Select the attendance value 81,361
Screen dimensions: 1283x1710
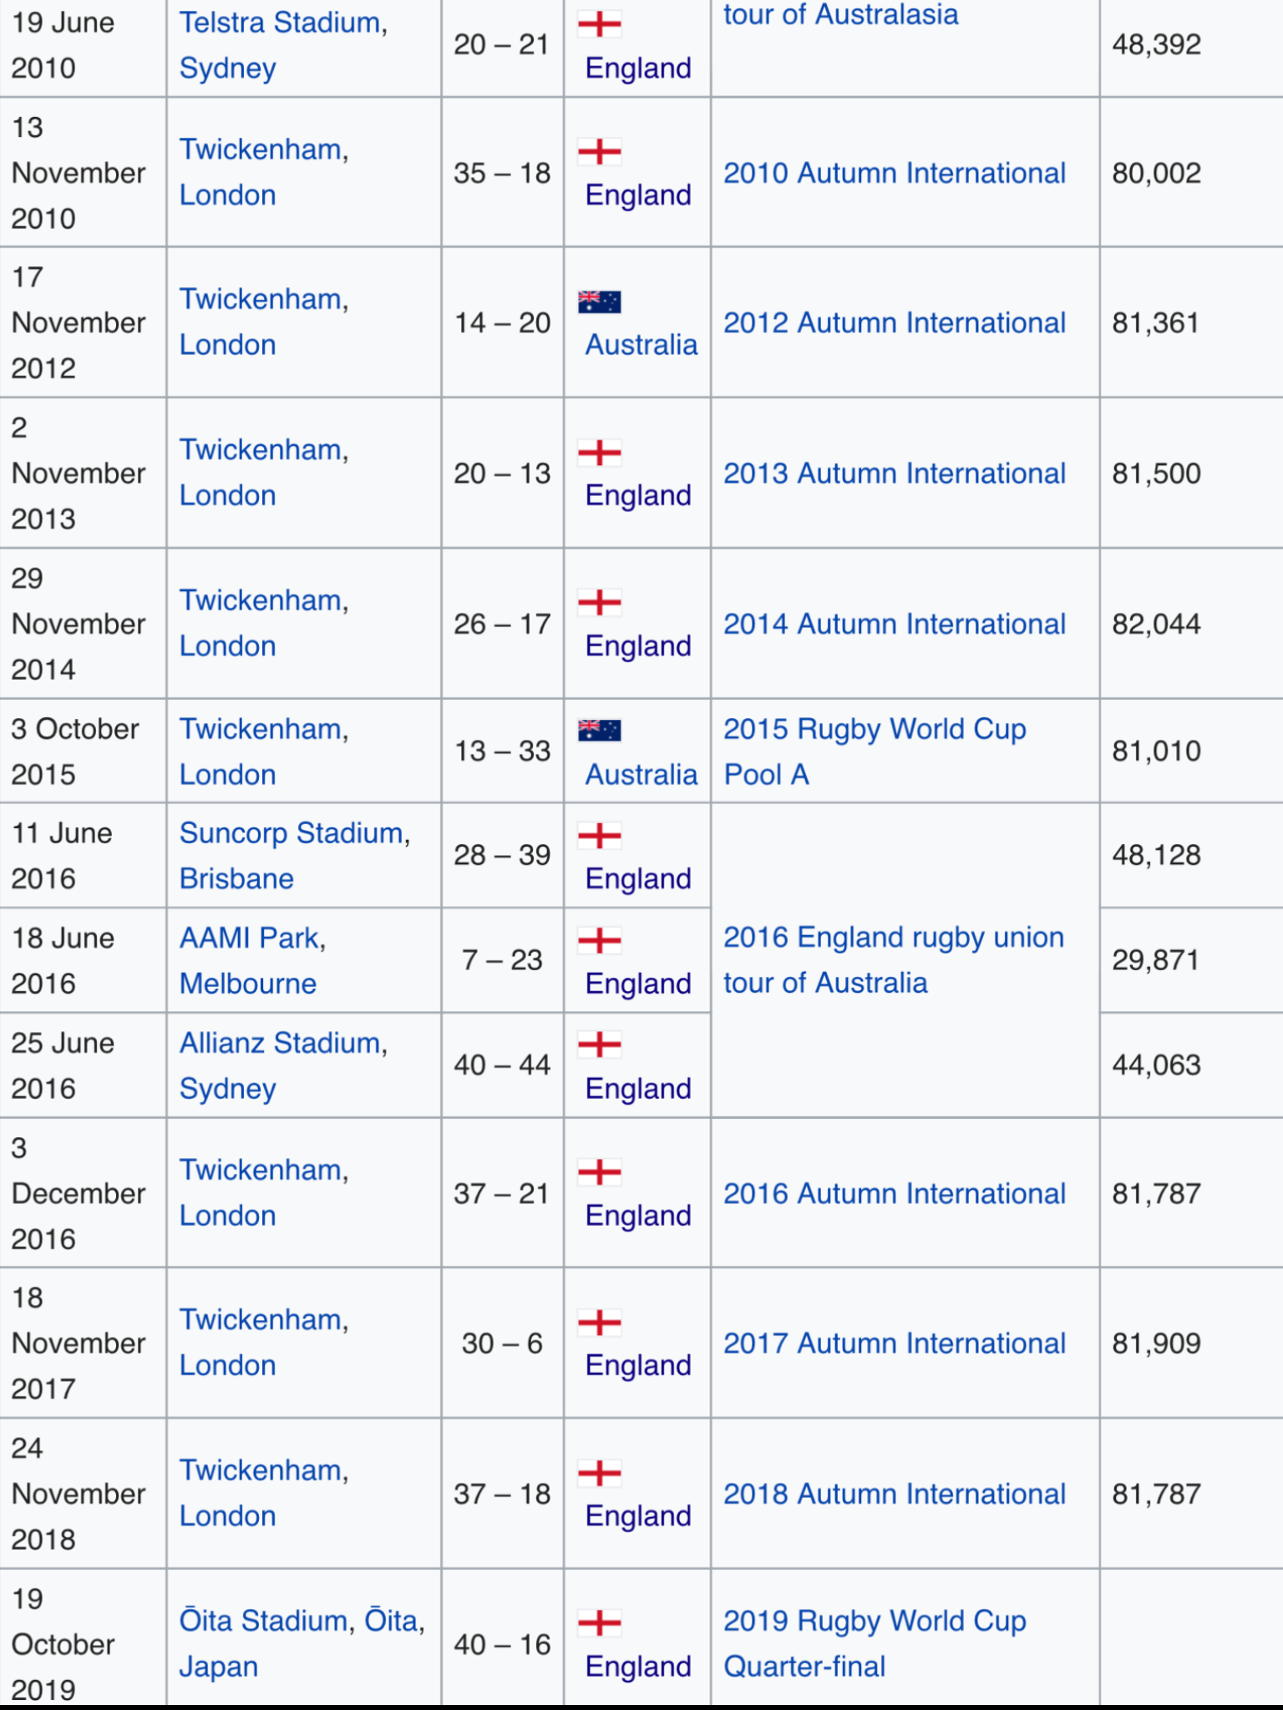1155,322
